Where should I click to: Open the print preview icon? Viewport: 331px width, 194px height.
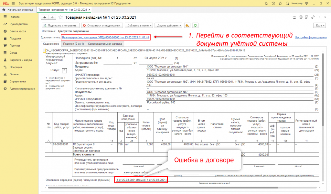[307, 17]
